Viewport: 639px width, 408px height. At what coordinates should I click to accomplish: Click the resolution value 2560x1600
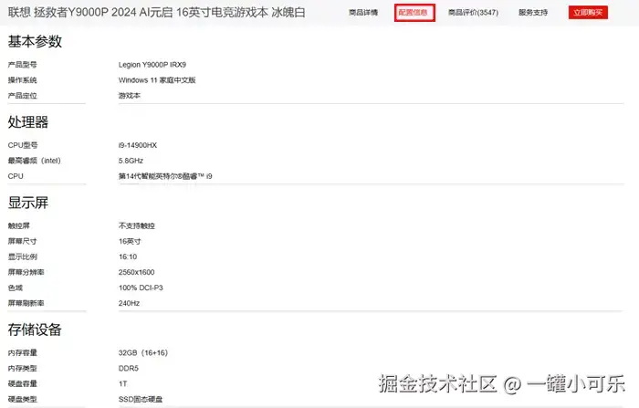click(136, 272)
